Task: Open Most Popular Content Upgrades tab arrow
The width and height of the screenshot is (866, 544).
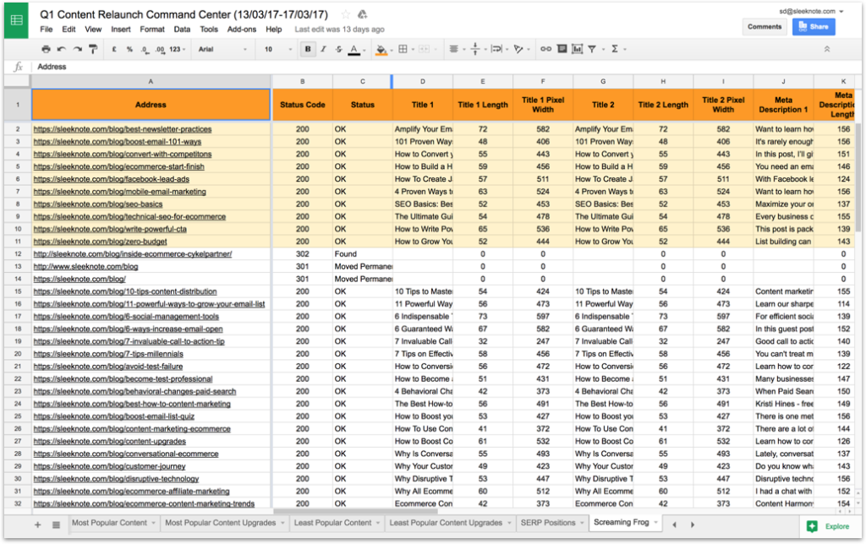Action: point(282,523)
